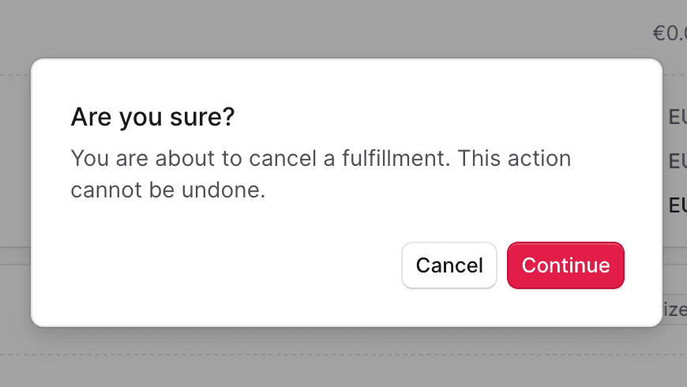Confirm cancelling the fulfillment with Continue

pyautogui.click(x=565, y=265)
